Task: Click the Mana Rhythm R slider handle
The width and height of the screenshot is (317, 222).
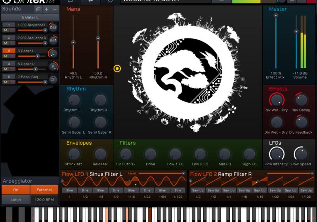Action: [x=98, y=38]
